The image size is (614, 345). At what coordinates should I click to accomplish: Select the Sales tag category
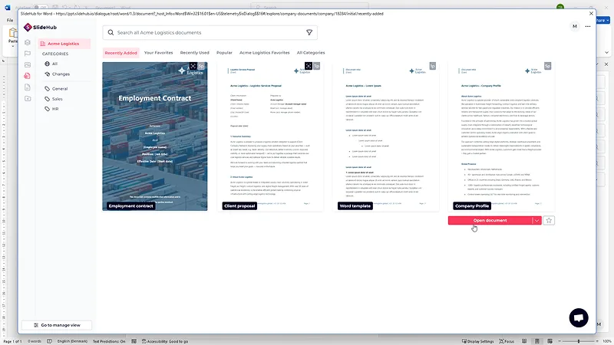54,99
